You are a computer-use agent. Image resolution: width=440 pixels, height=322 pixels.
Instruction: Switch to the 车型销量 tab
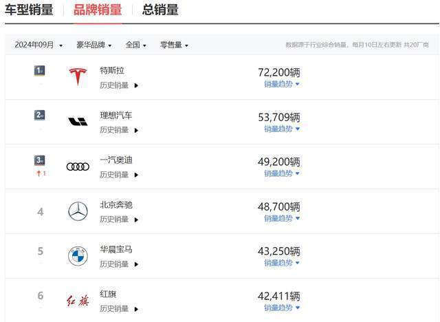29,10
